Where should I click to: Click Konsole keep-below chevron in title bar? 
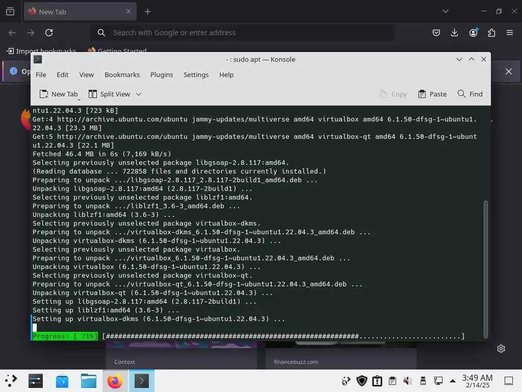coord(459,59)
